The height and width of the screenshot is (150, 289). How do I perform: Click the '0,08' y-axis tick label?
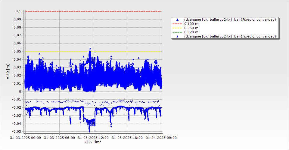17,27
